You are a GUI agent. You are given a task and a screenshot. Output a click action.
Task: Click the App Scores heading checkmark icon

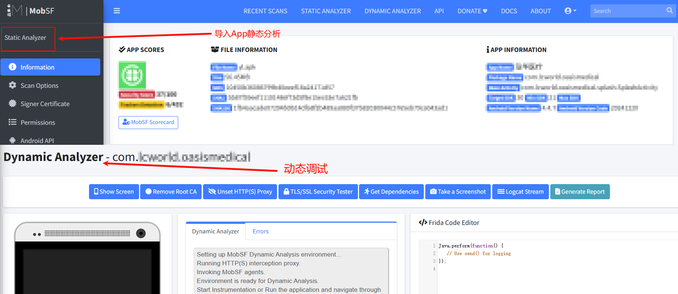tap(122, 50)
